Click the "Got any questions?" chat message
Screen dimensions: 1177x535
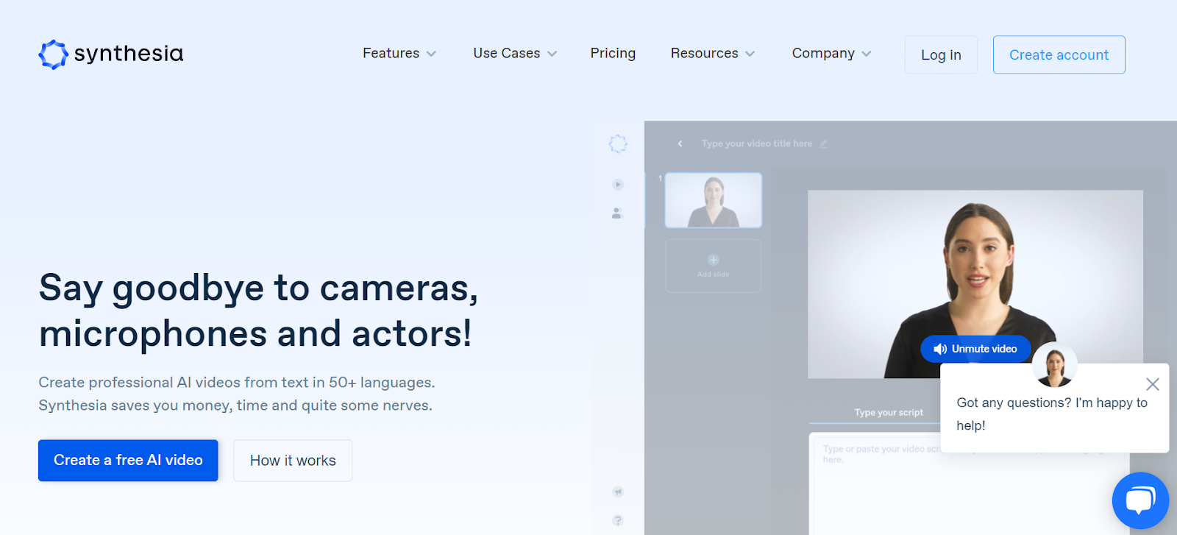(1052, 414)
